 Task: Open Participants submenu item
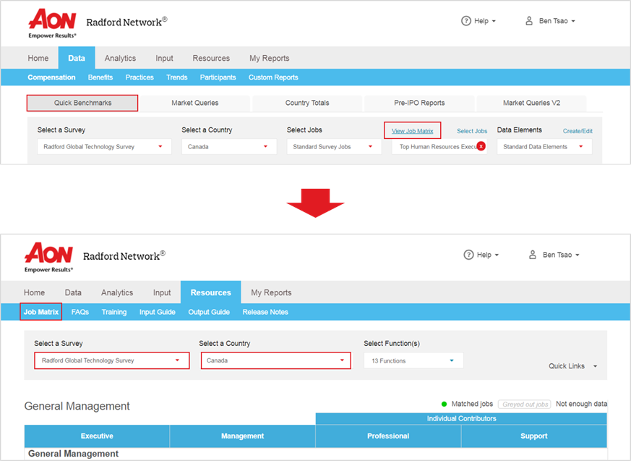click(218, 77)
